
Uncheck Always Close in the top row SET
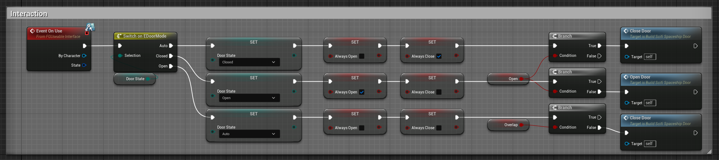click(439, 56)
